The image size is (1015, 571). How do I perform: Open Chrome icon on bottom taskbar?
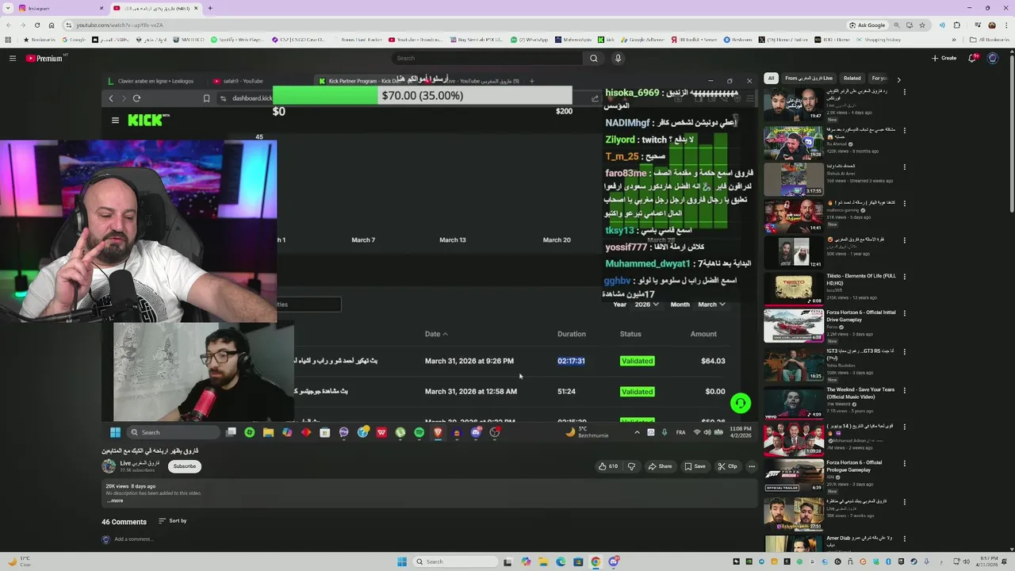click(x=596, y=561)
